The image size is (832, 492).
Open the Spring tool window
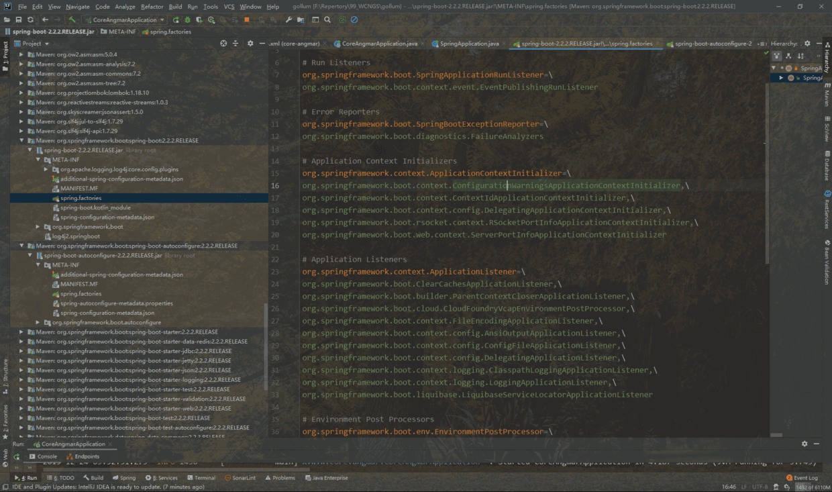coord(123,478)
